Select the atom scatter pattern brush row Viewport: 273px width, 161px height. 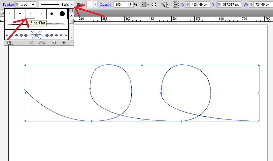(x=36, y=35)
